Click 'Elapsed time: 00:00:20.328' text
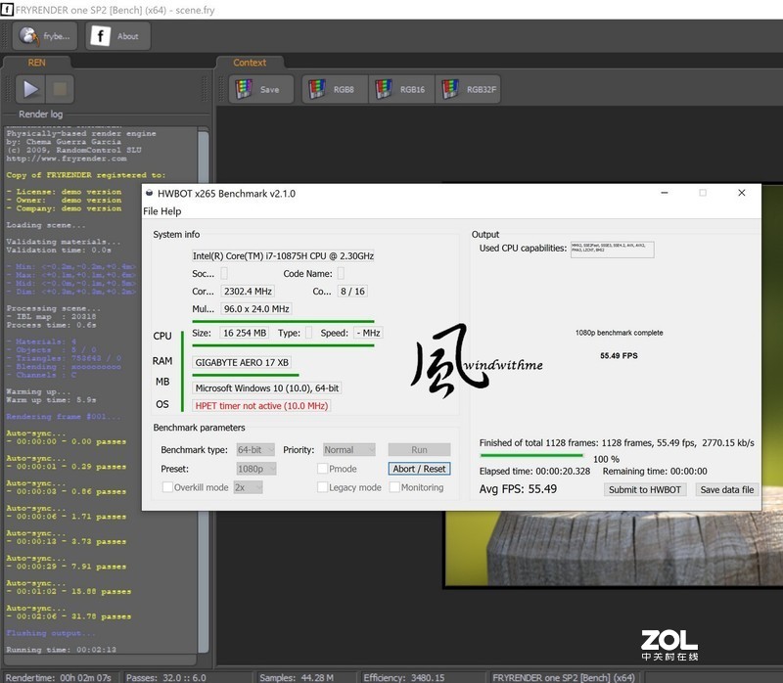 [534, 472]
